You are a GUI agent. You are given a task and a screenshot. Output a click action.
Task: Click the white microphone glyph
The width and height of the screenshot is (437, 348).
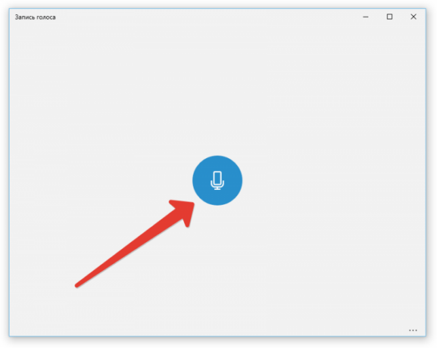(x=217, y=180)
